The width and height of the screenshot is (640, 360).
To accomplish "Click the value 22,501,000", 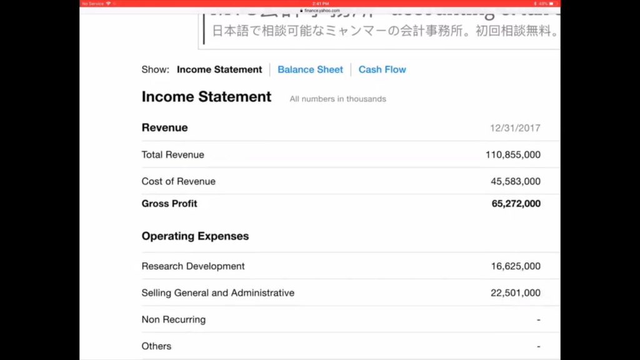I will [x=516, y=292].
